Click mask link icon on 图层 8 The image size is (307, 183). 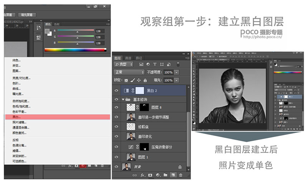point(137,107)
